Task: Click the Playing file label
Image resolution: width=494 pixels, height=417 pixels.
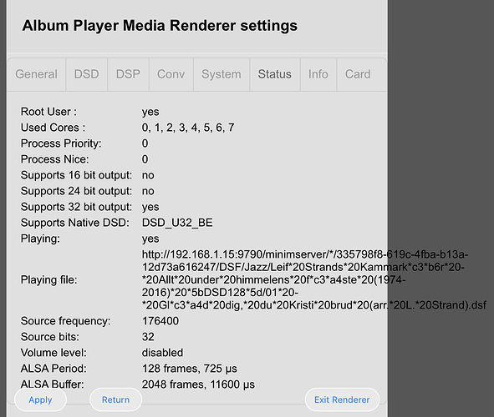Action: (48, 279)
